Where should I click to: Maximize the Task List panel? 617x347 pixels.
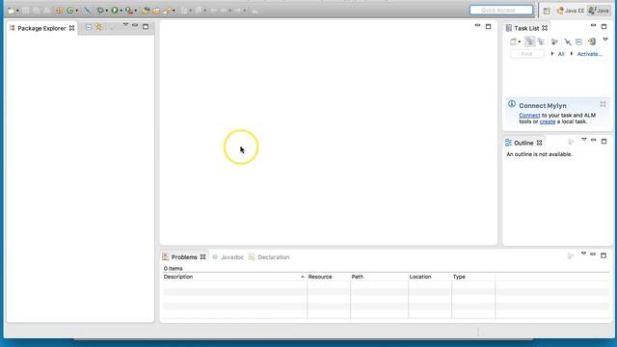point(604,27)
